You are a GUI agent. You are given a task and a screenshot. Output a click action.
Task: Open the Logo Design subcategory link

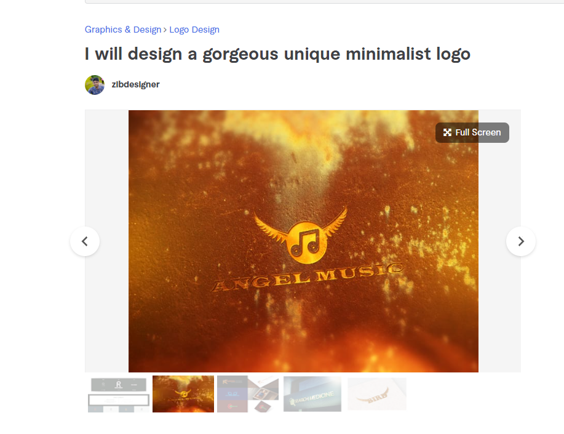point(194,30)
